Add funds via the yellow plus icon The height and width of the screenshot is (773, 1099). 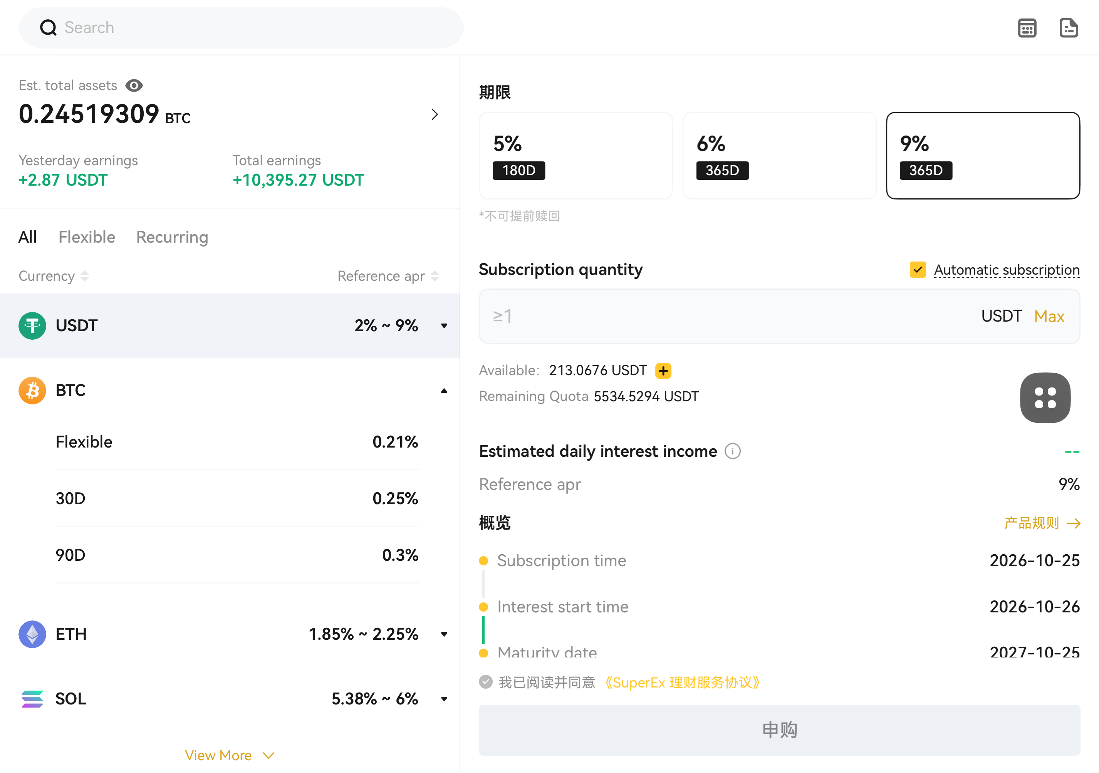tap(663, 371)
